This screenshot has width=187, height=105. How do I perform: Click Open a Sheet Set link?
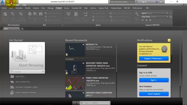coord(23,82)
